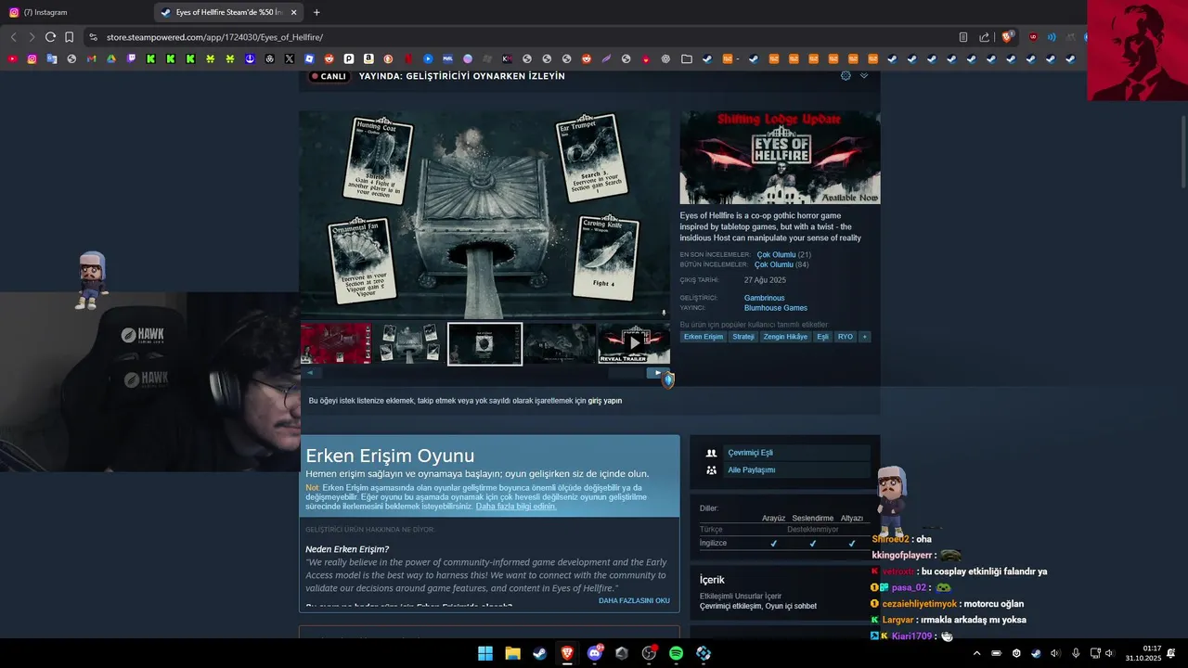Expand 'DAHA FAZLASINI OKU' section
1188x668 pixels.
click(634, 600)
